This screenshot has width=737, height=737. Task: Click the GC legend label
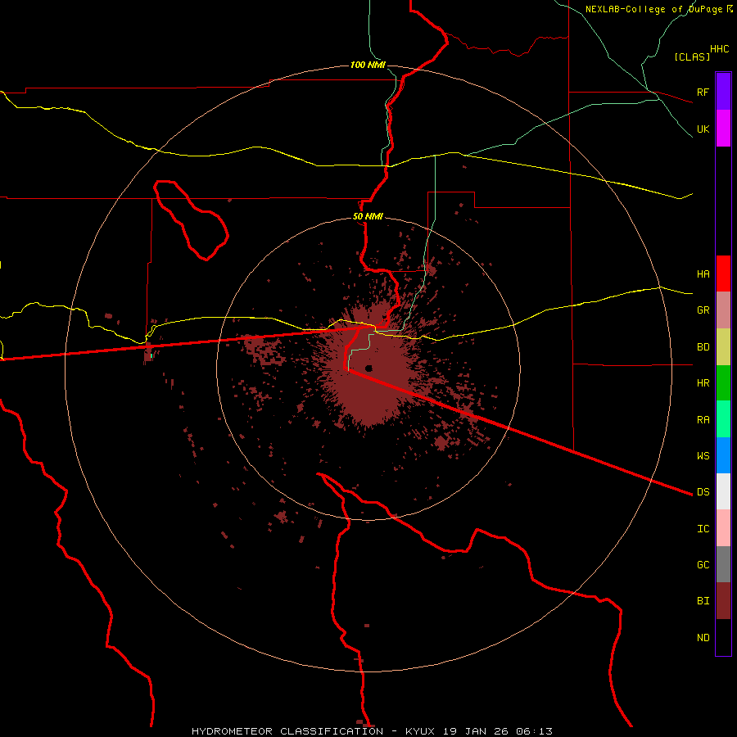[x=703, y=565]
